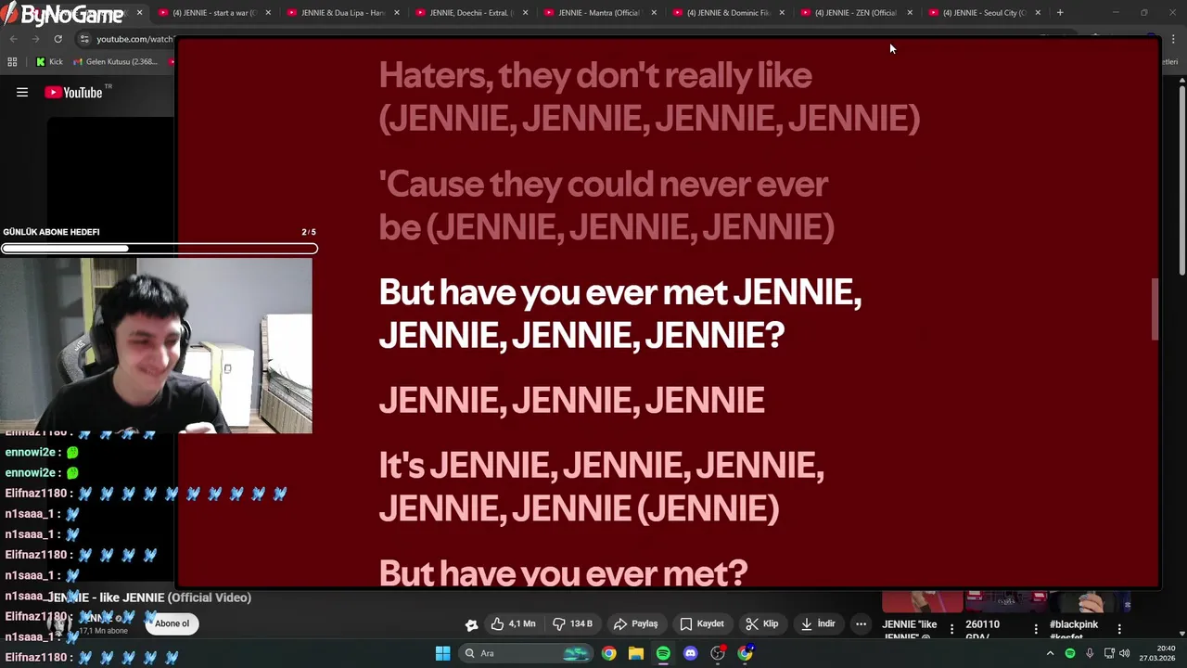Go to the YouTube home logo
The width and height of the screenshot is (1187, 668).
[73, 92]
